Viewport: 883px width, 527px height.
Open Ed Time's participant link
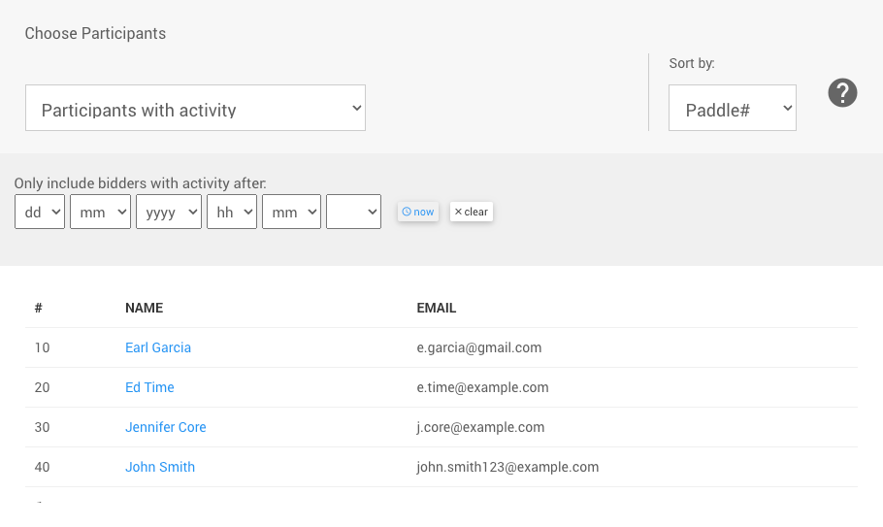point(149,387)
